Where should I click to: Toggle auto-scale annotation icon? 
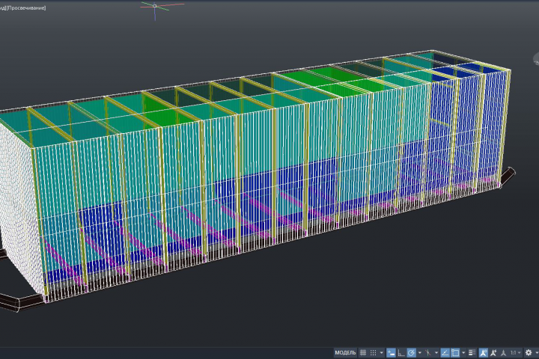(493, 353)
